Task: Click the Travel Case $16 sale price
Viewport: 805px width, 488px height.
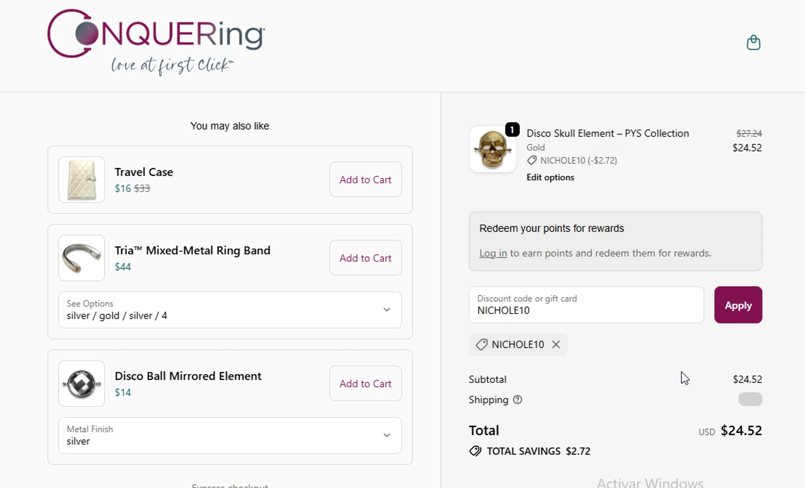Action: (x=123, y=188)
